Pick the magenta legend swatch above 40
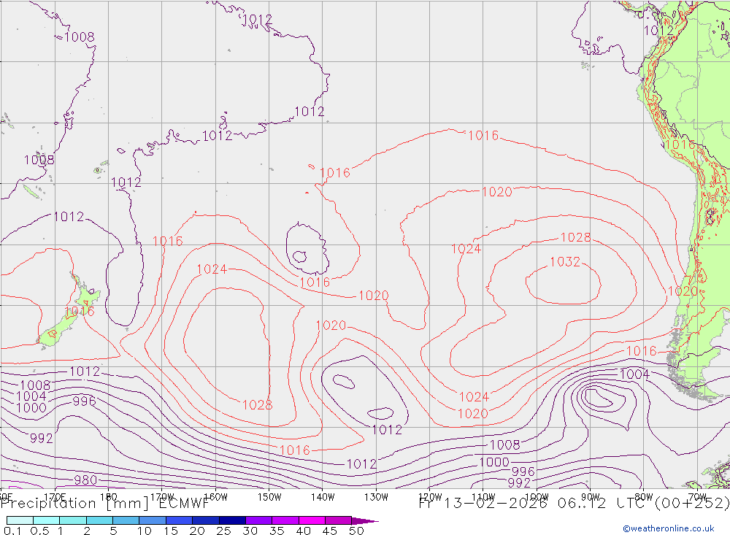Viewport: 730px width, 535px height. tap(312, 520)
